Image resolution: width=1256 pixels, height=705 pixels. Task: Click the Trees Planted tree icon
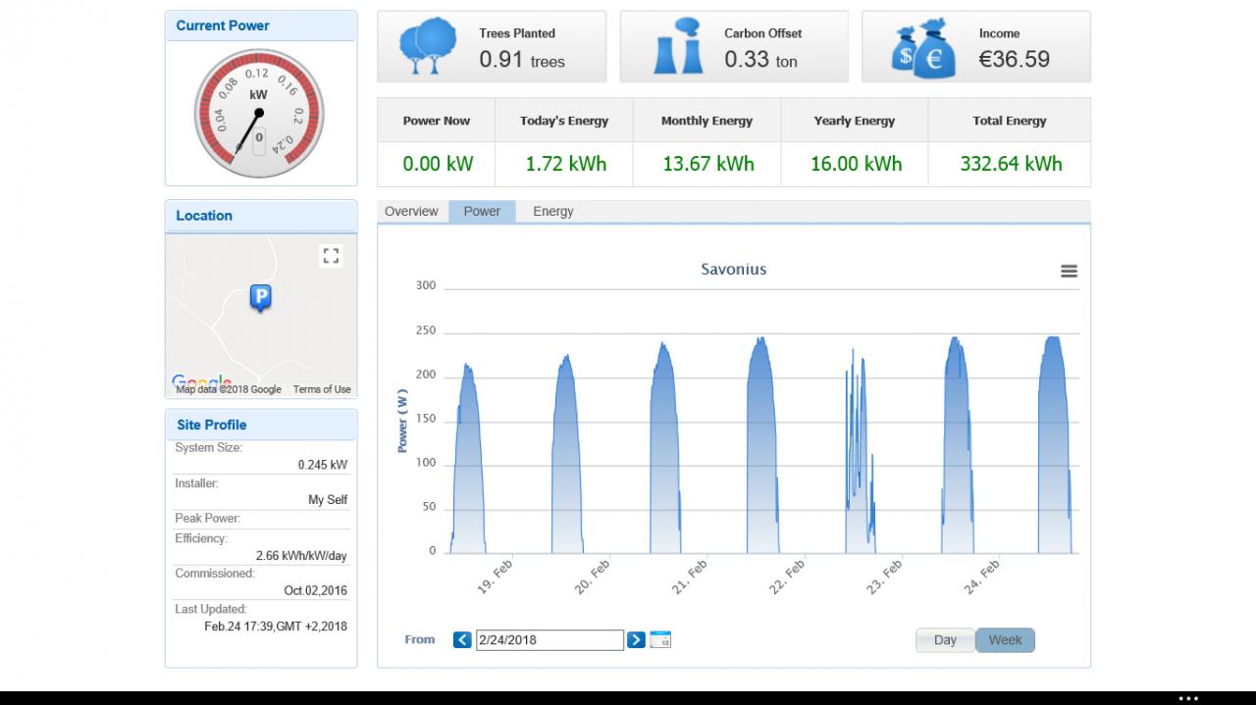[427, 48]
